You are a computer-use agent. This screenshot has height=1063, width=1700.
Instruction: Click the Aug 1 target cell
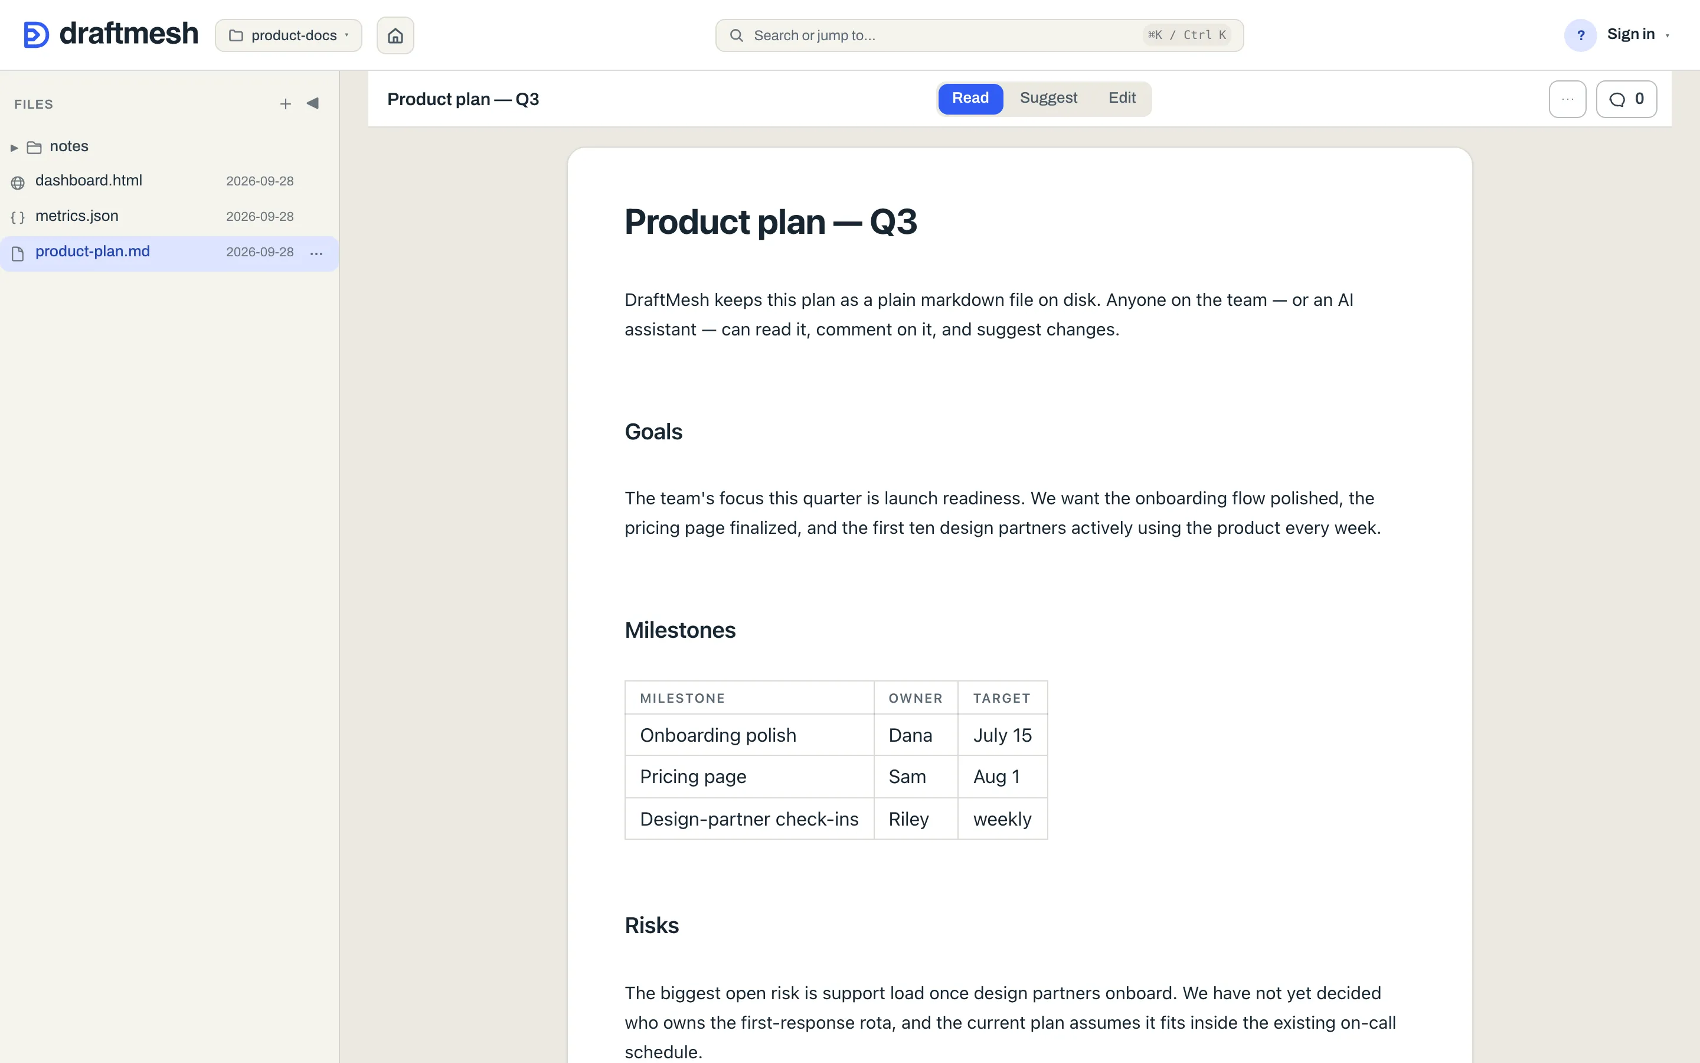[1002, 777]
